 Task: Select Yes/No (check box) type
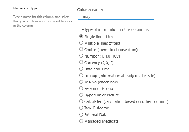tap(81, 82)
